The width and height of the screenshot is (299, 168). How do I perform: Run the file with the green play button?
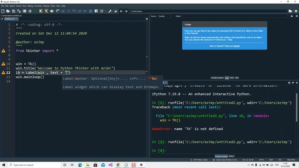(36, 11)
